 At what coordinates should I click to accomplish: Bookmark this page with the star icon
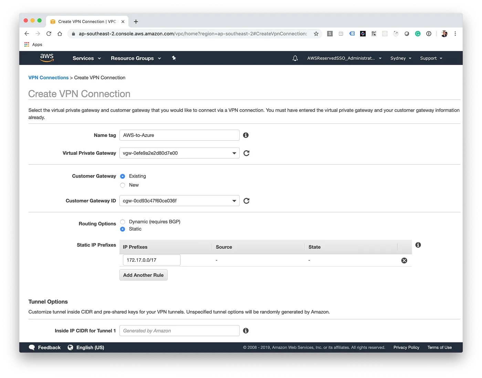tap(316, 34)
